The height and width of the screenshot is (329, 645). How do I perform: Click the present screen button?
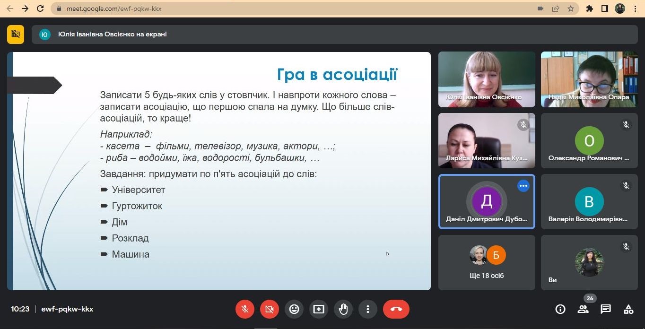click(x=319, y=309)
